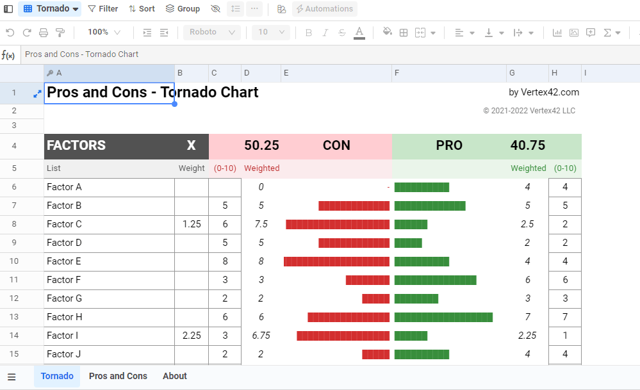Screen dimensions: 640x390
Task: Select column H header
Action: click(x=565, y=73)
